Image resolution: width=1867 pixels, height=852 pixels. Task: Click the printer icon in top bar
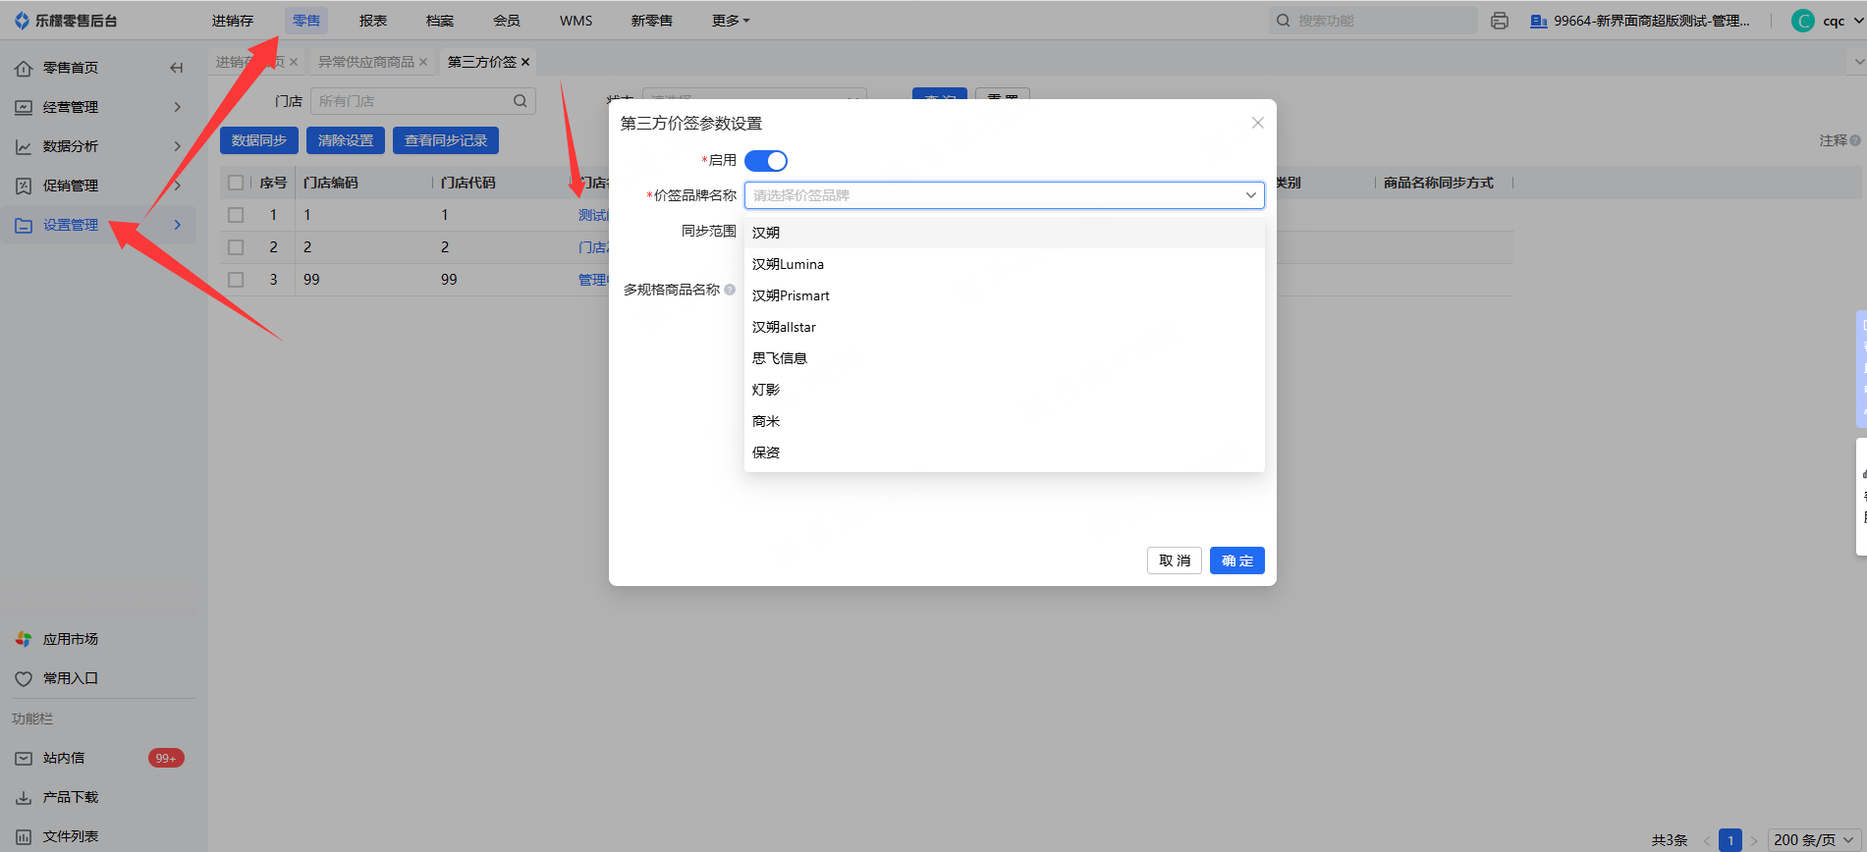(1500, 21)
